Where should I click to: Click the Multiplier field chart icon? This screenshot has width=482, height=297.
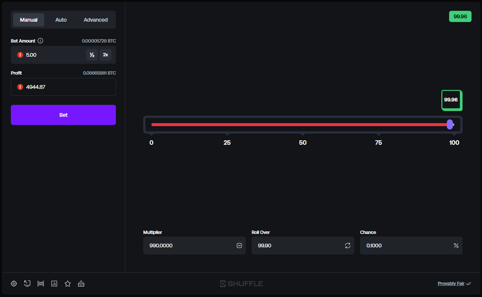point(239,246)
